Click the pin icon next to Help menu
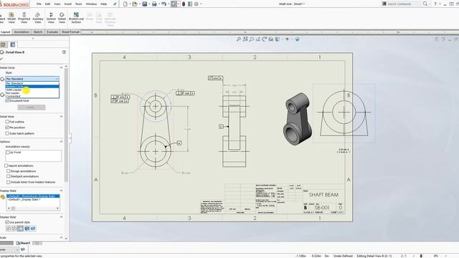The image size is (459, 258). tap(115, 4)
